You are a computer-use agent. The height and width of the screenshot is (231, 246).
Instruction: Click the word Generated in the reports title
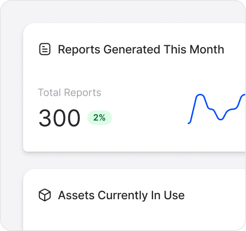point(132,50)
